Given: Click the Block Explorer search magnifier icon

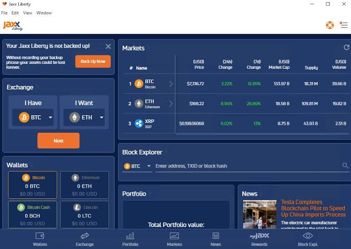Looking at the screenshot, I should coord(345,165).
